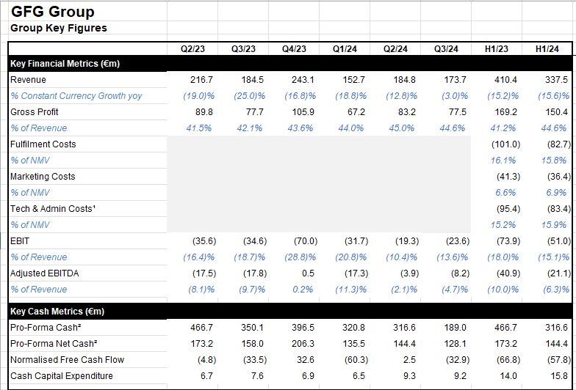Screen dimensions: 576x390
Task: Select the Gross Profit row label
Action: [x=35, y=112]
